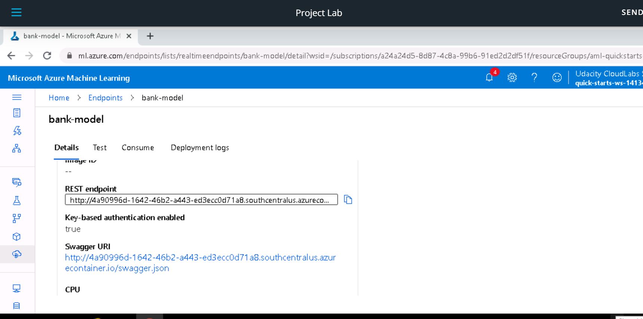The image size is (643, 319).
Task: Click the 'Swagger URI' label
Action: click(x=87, y=247)
